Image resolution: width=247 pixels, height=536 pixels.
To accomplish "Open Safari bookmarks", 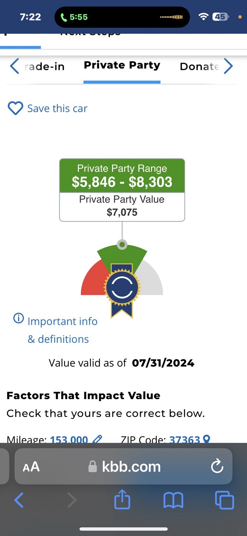I will pos(173,500).
